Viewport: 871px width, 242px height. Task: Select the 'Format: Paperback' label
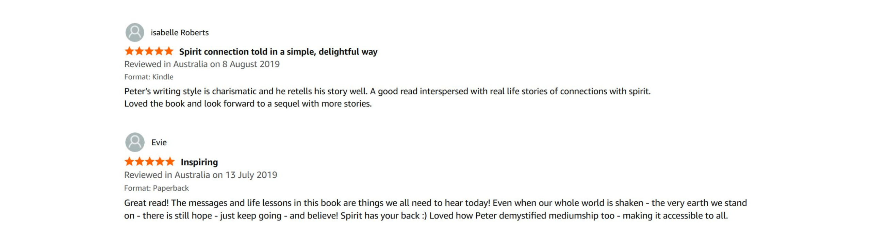(x=156, y=188)
